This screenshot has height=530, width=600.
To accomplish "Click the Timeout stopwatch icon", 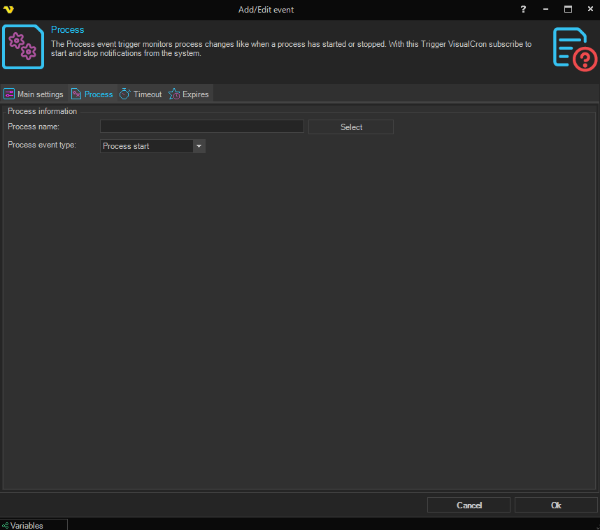I will [x=125, y=94].
